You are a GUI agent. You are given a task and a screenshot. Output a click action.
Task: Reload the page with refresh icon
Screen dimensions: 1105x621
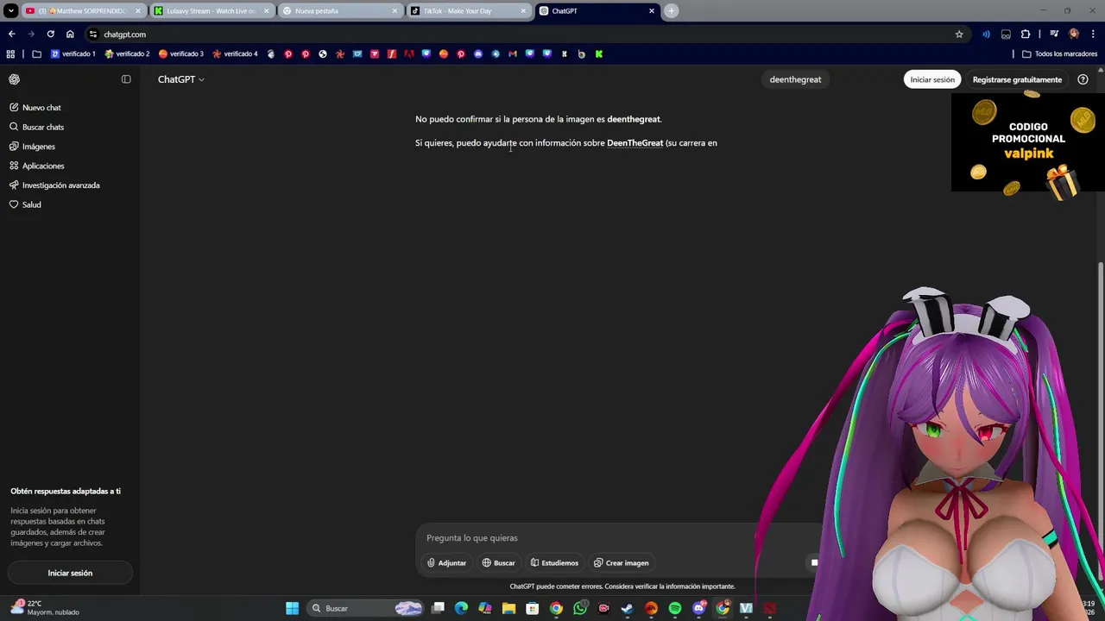pyautogui.click(x=50, y=34)
